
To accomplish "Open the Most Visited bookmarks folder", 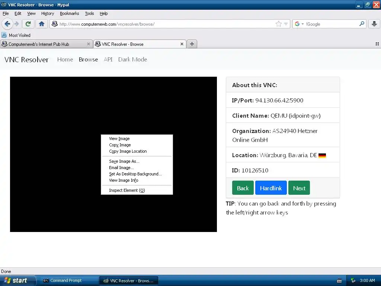I will 16,35.
